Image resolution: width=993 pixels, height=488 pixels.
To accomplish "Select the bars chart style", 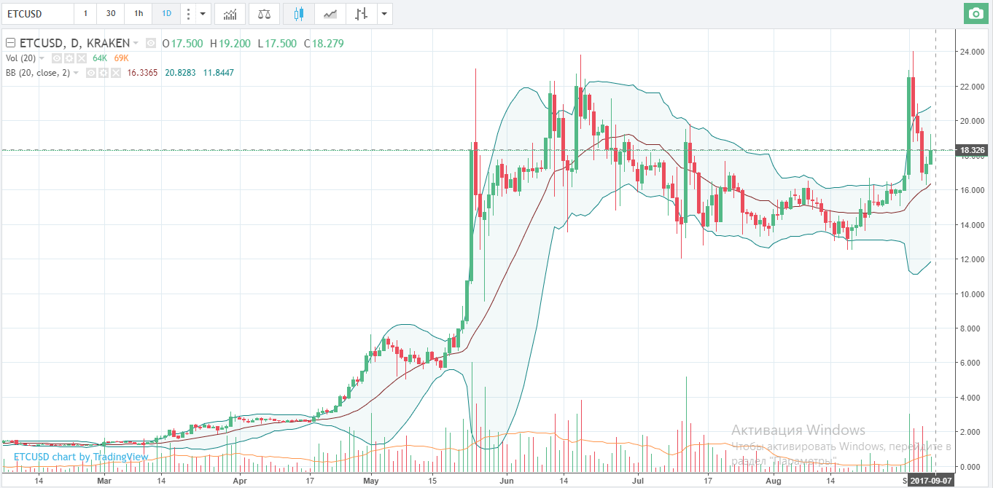I will (x=359, y=14).
